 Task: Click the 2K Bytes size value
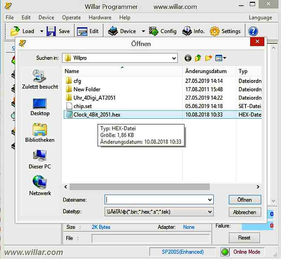pos(101,227)
